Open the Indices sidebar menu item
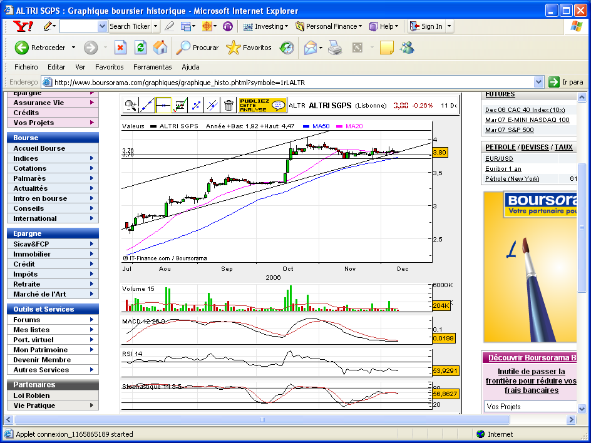This screenshot has width=591, height=443. (53, 158)
